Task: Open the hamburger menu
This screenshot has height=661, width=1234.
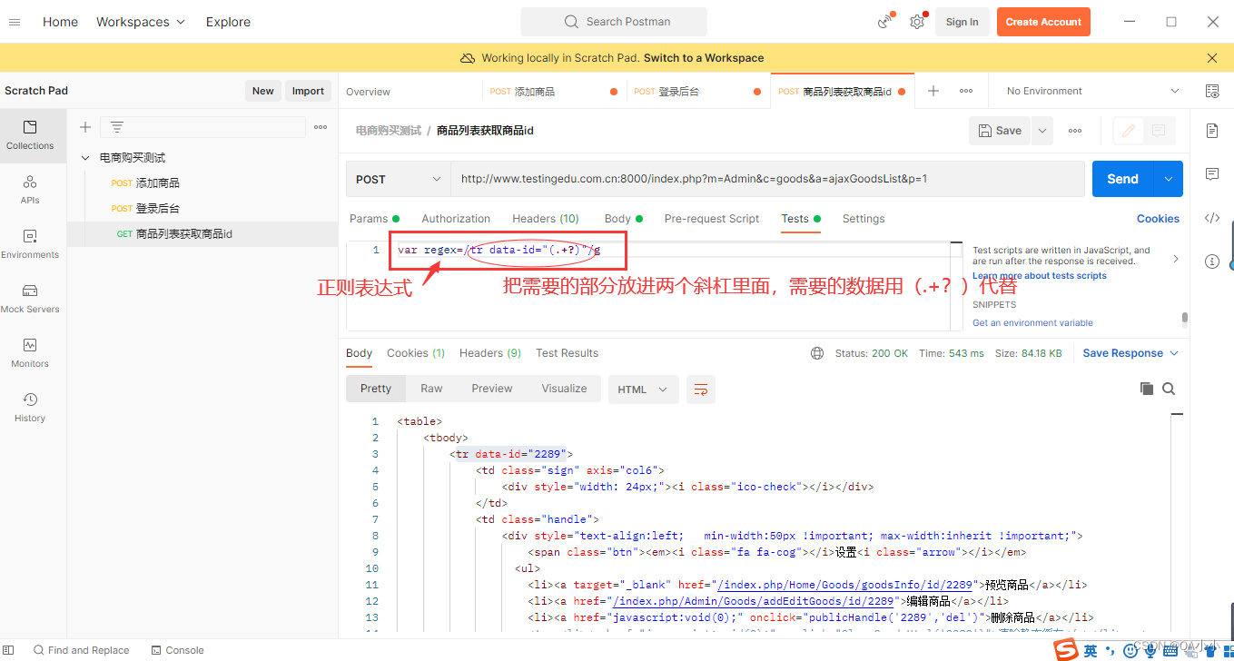Action: (x=15, y=22)
